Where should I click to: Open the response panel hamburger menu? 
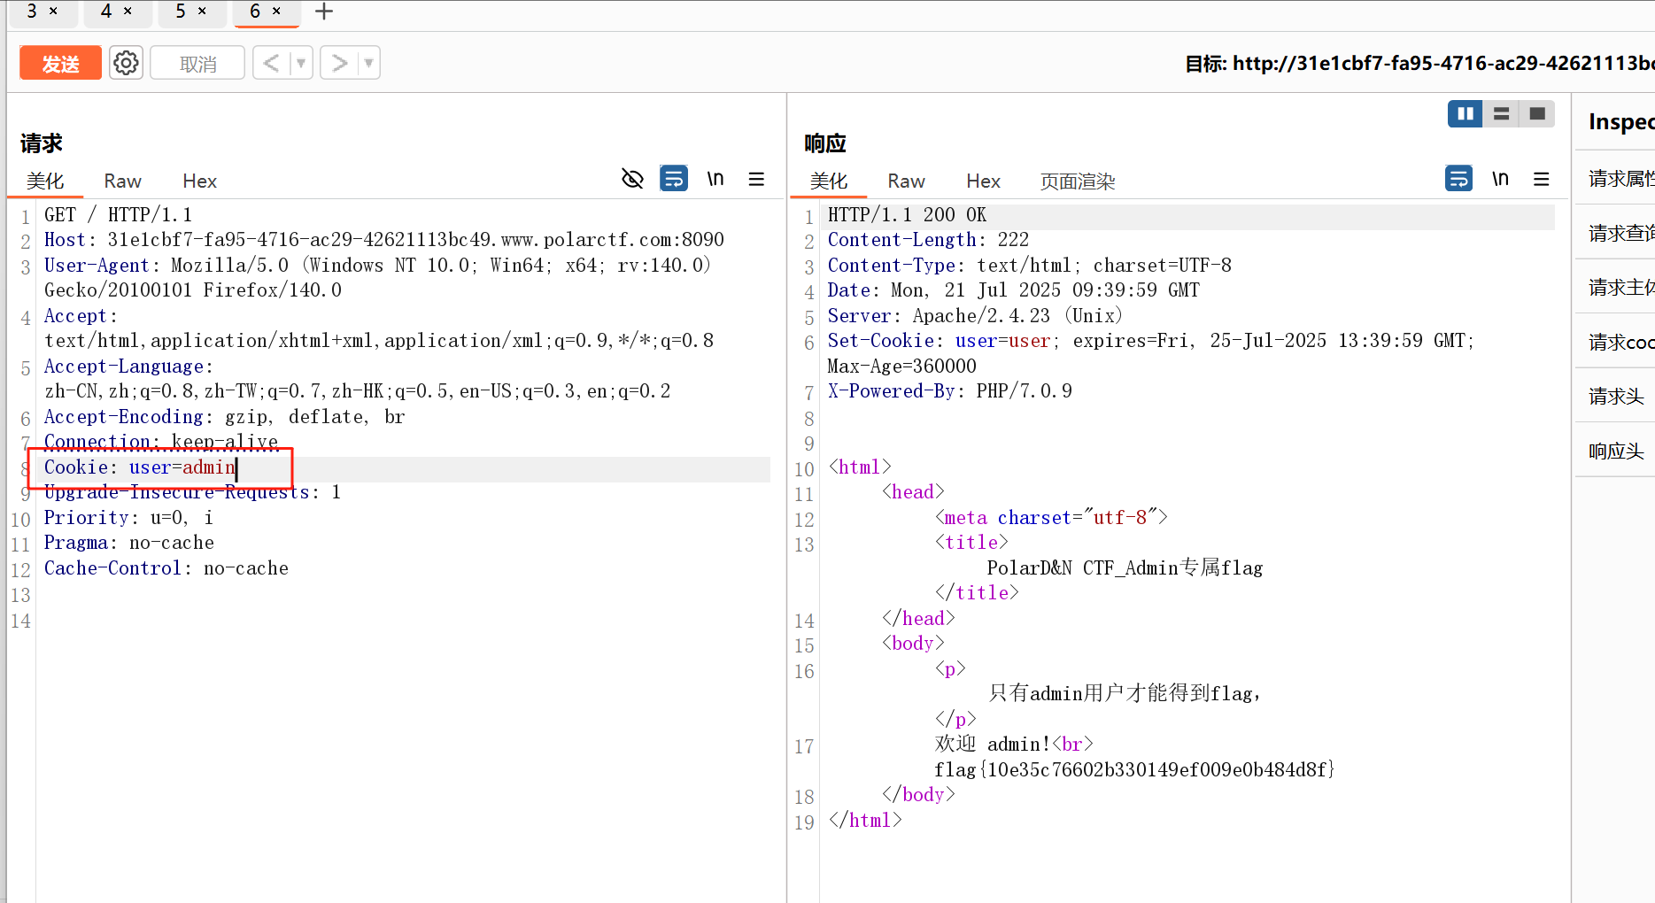(1542, 179)
